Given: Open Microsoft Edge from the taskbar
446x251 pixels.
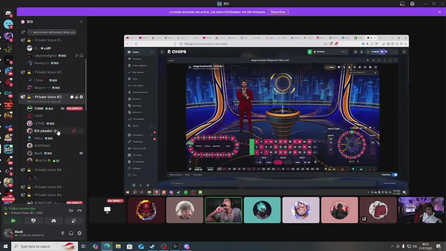Looking at the screenshot, I should click(107, 246).
